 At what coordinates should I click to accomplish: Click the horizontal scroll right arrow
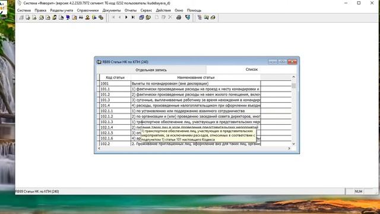[289, 148]
